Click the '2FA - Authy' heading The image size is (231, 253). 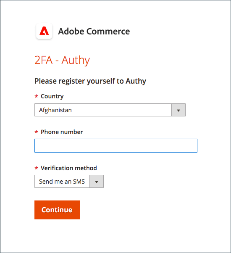point(62,60)
